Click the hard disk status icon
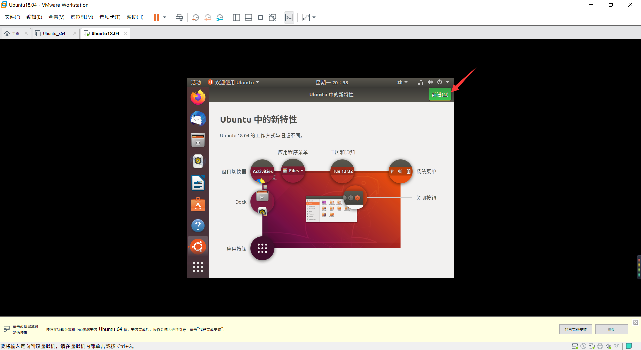 click(x=575, y=346)
